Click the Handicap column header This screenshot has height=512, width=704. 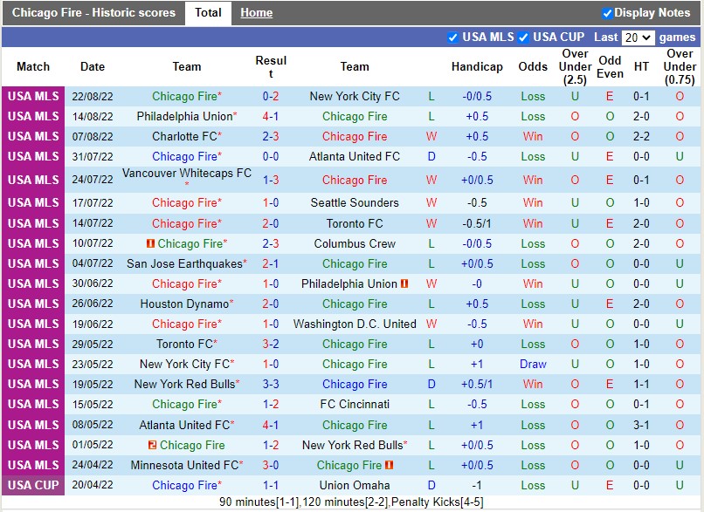[x=477, y=66]
